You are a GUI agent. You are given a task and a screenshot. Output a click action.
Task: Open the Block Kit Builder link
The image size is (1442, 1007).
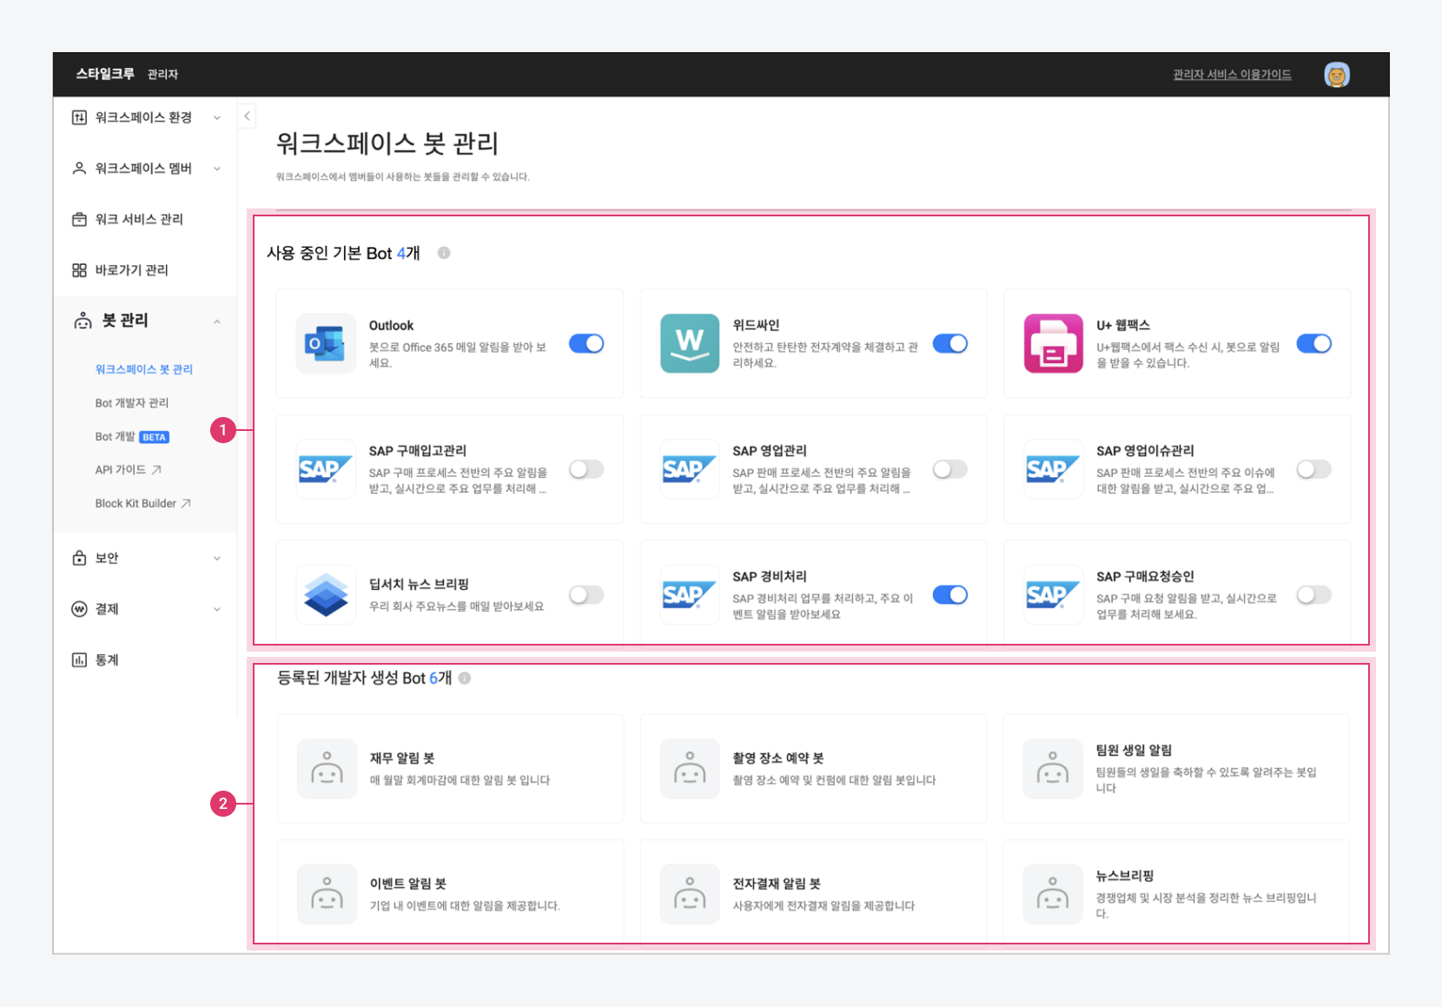tap(143, 503)
